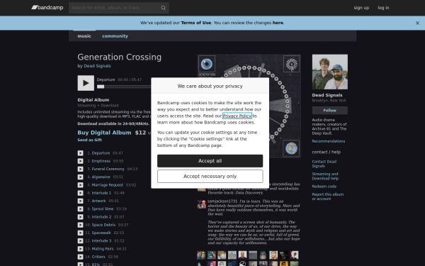The height and width of the screenshot is (266, 425).
Task: Click Send as Gift link
Action: 89,140
